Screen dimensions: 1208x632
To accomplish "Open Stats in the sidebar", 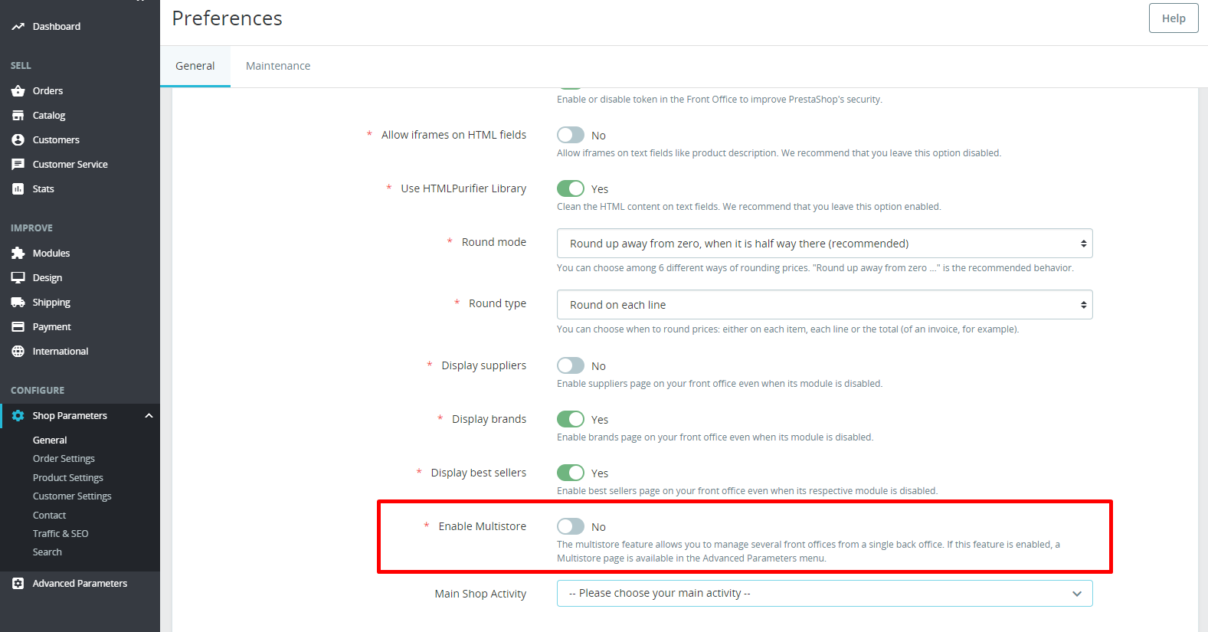I will tap(44, 189).
